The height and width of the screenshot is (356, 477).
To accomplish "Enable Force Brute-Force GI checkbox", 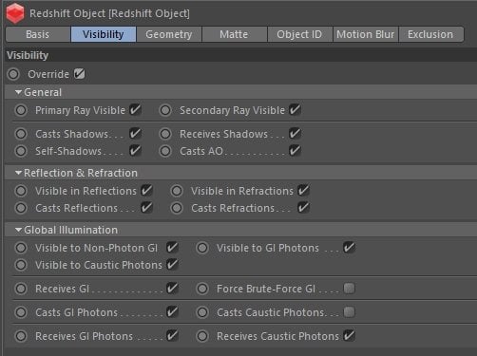I will 350,289.
